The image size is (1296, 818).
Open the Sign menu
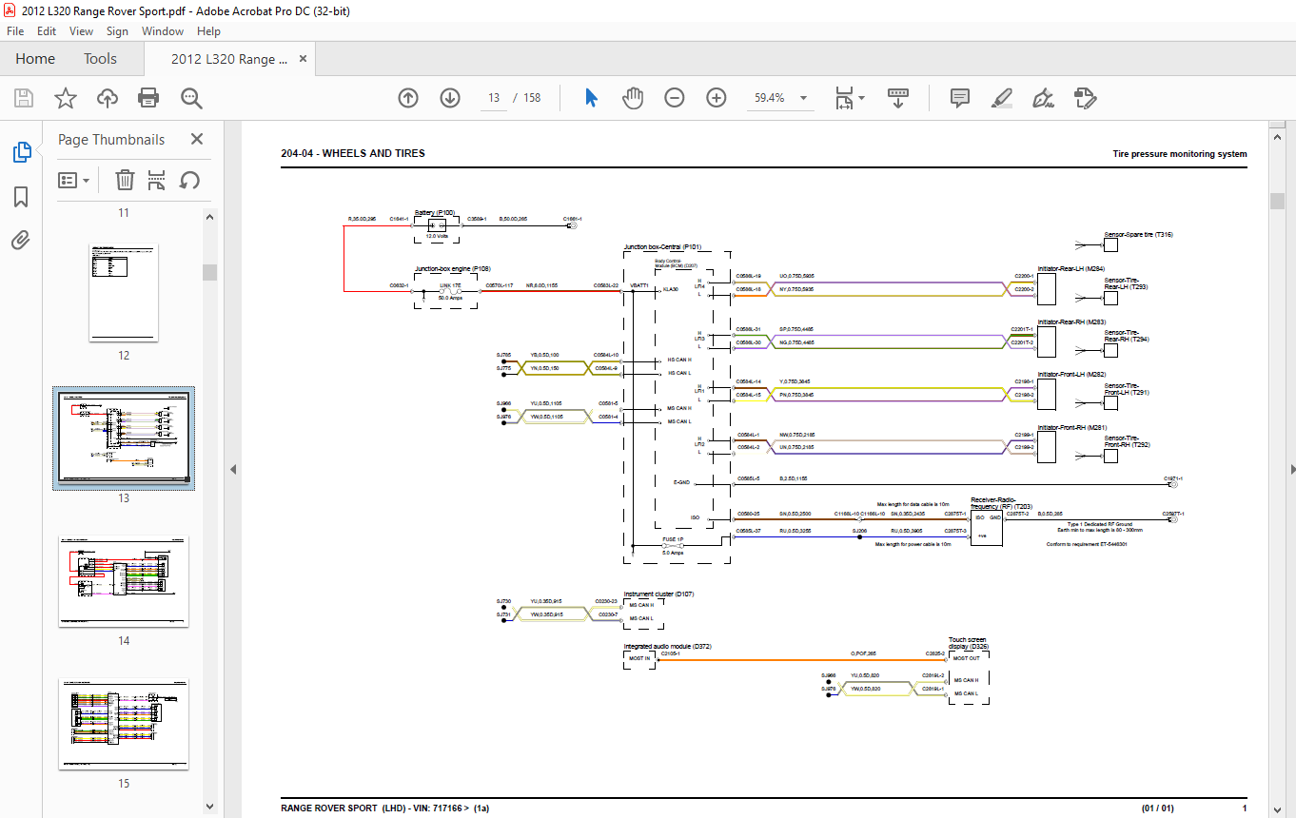[x=117, y=31]
